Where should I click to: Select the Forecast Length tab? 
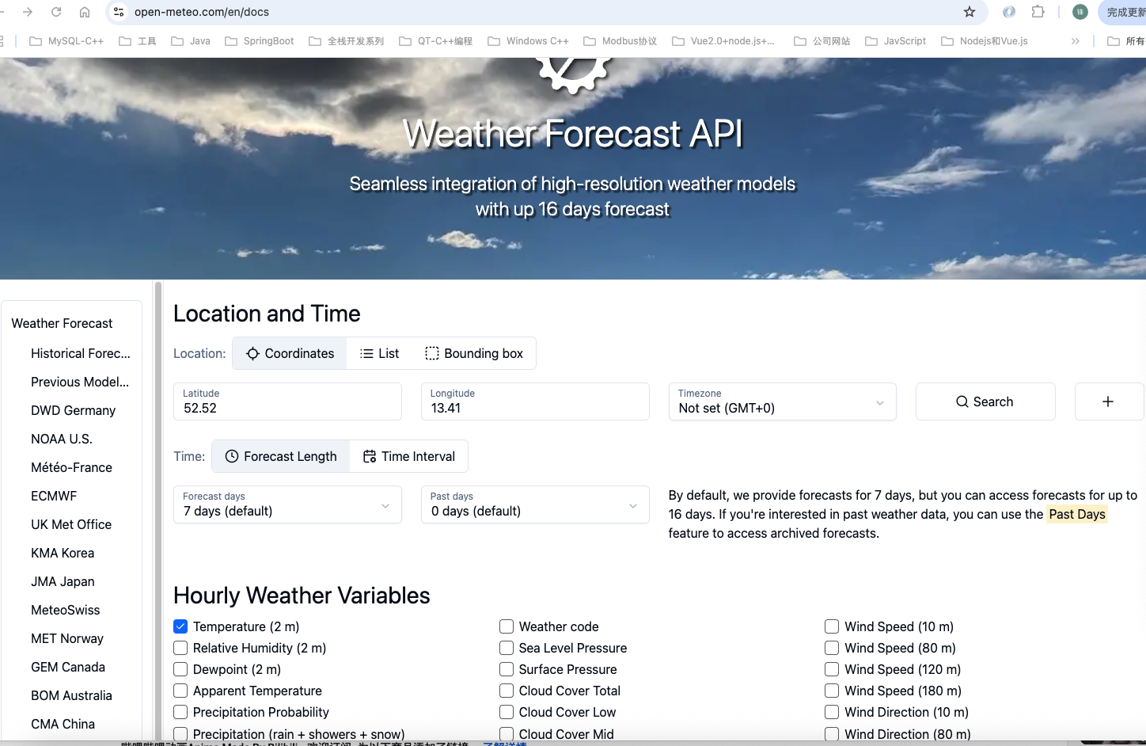tap(280, 456)
